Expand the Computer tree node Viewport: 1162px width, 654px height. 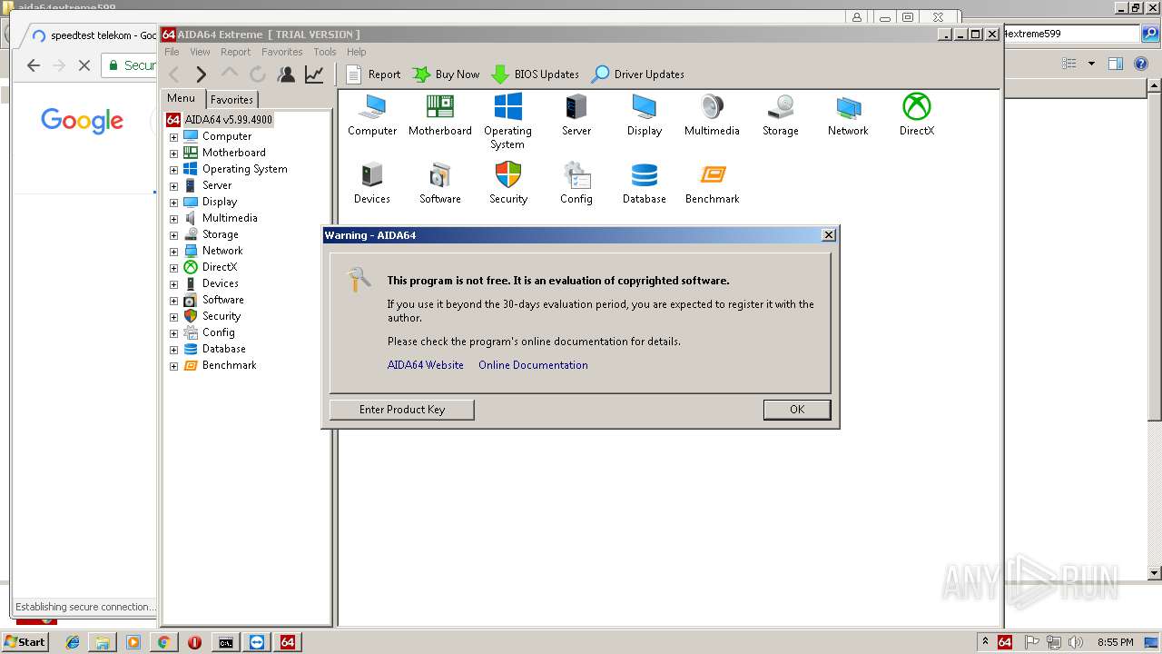(x=173, y=137)
